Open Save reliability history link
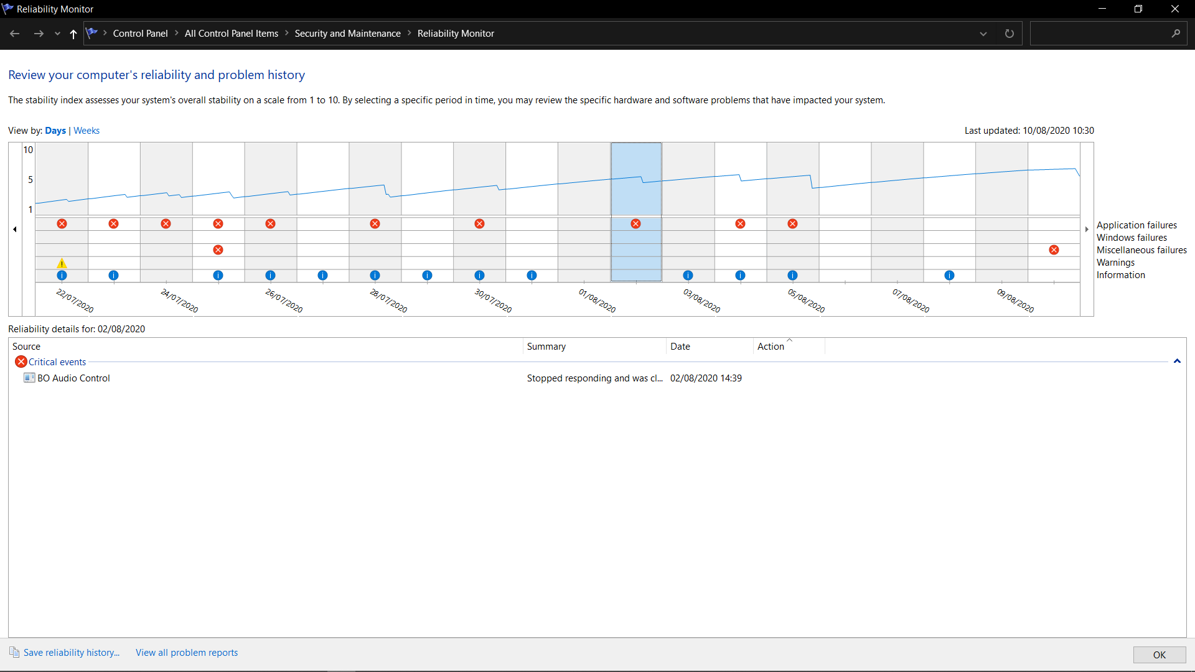Image resolution: width=1195 pixels, height=672 pixels. coord(71,652)
